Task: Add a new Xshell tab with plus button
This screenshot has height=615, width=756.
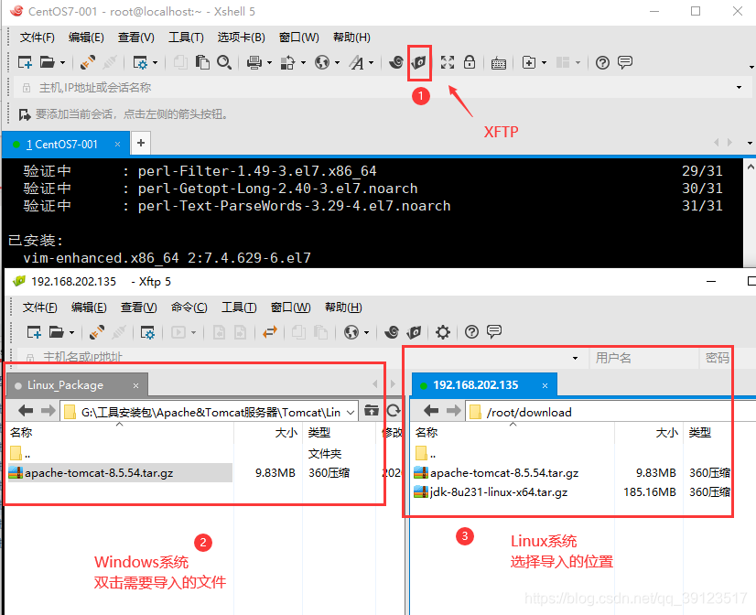Action: click(x=141, y=143)
